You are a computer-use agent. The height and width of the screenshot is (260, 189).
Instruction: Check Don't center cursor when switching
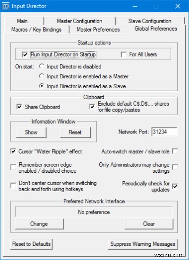13,185
